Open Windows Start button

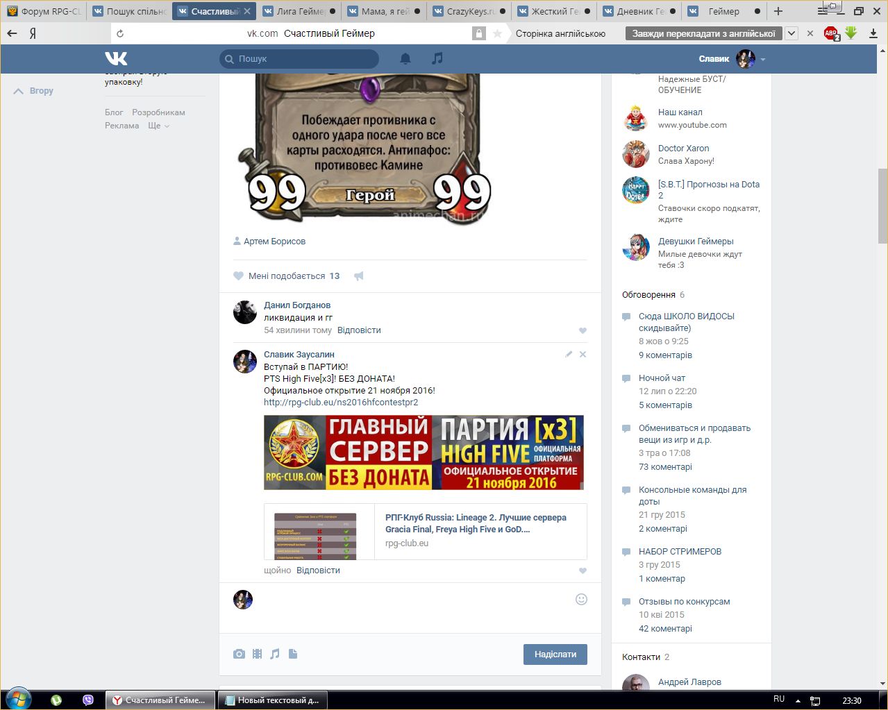17,700
